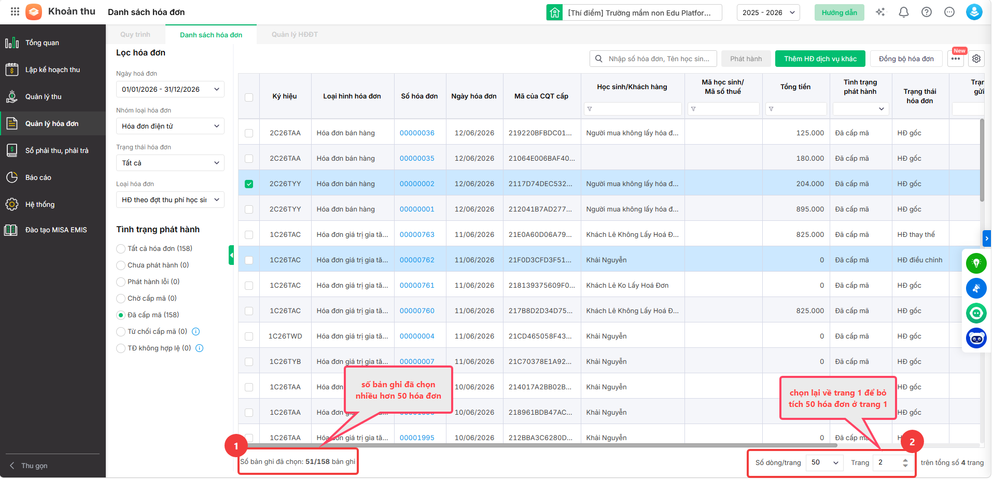Select Đã cấp mã (158) radio
The width and height of the screenshot is (993, 479).
[121, 315]
